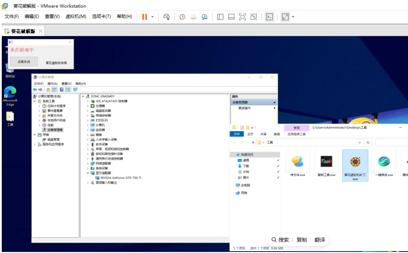Open the snapshot manager icon in toolbar
The height and width of the screenshot is (253, 408).
[204, 17]
